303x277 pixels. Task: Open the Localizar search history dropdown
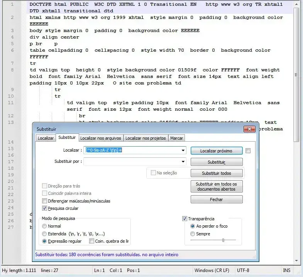tap(183, 150)
